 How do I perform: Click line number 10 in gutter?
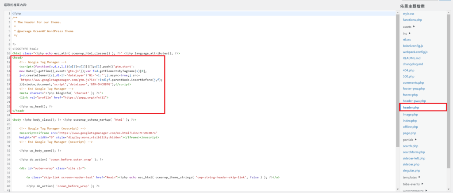(x=9, y=53)
